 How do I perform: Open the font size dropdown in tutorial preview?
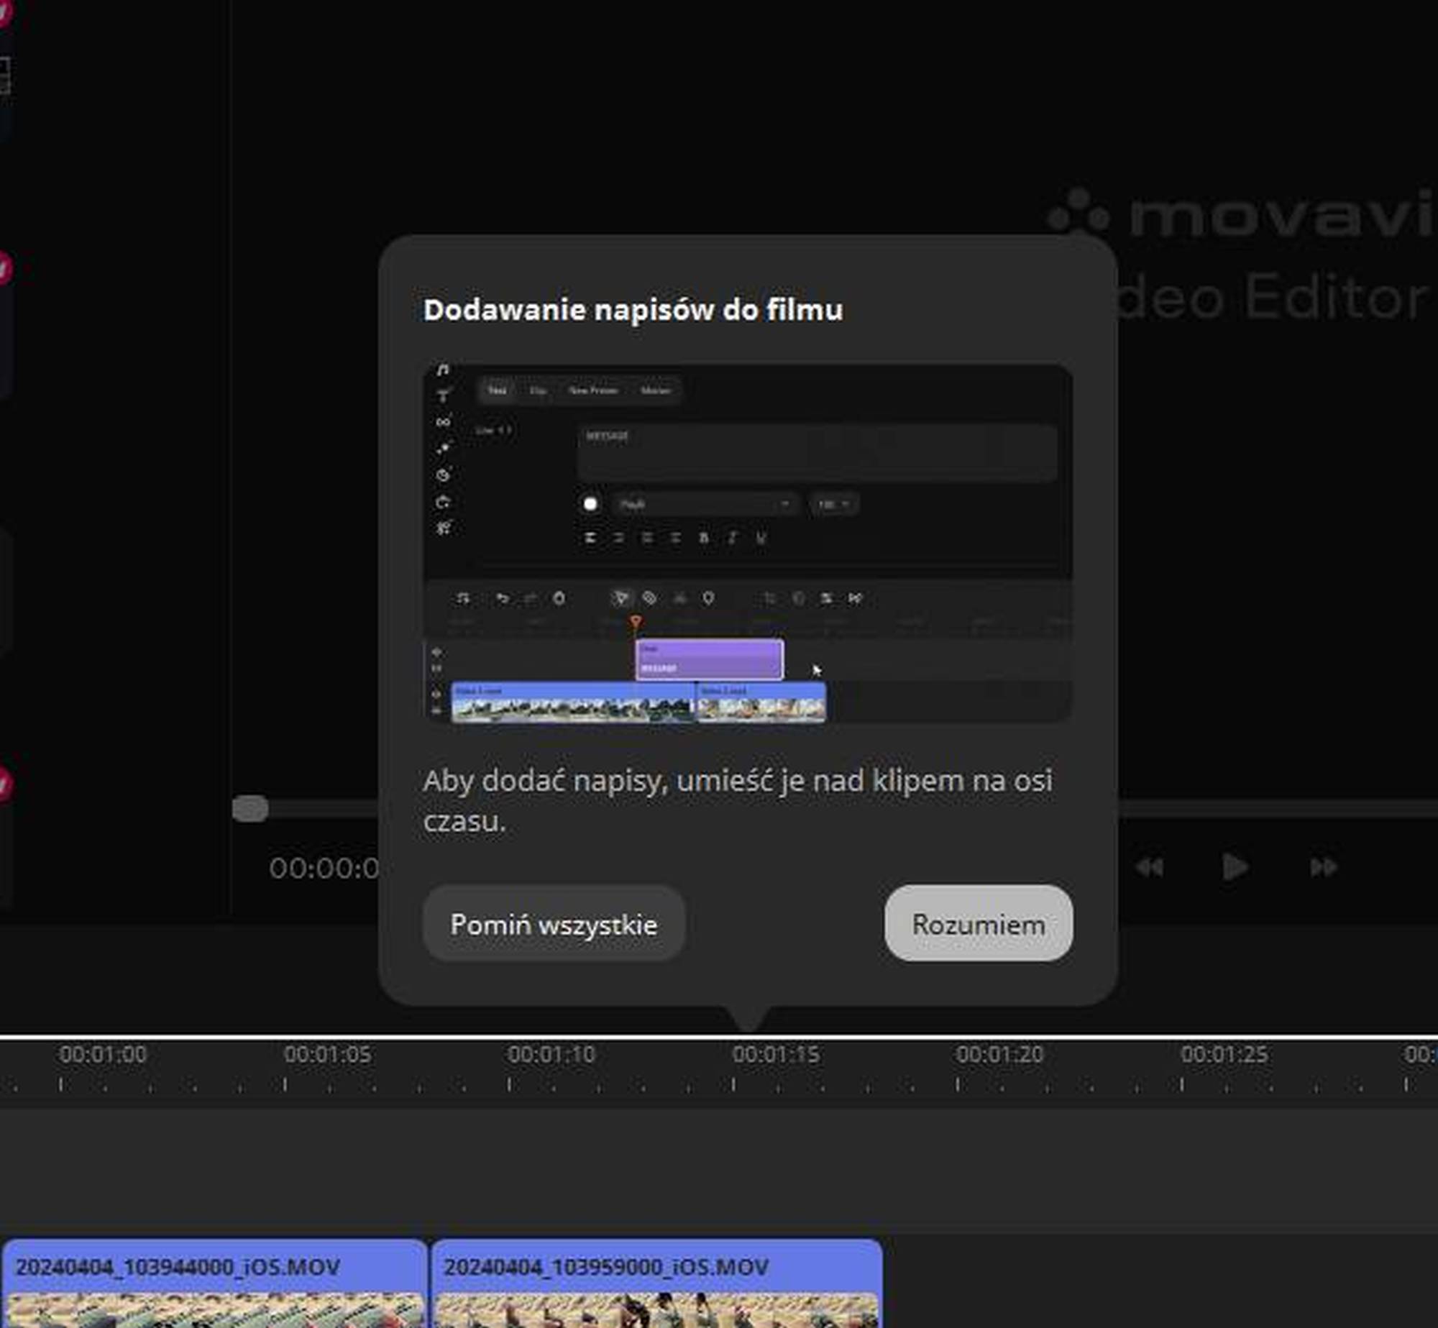coord(833,504)
